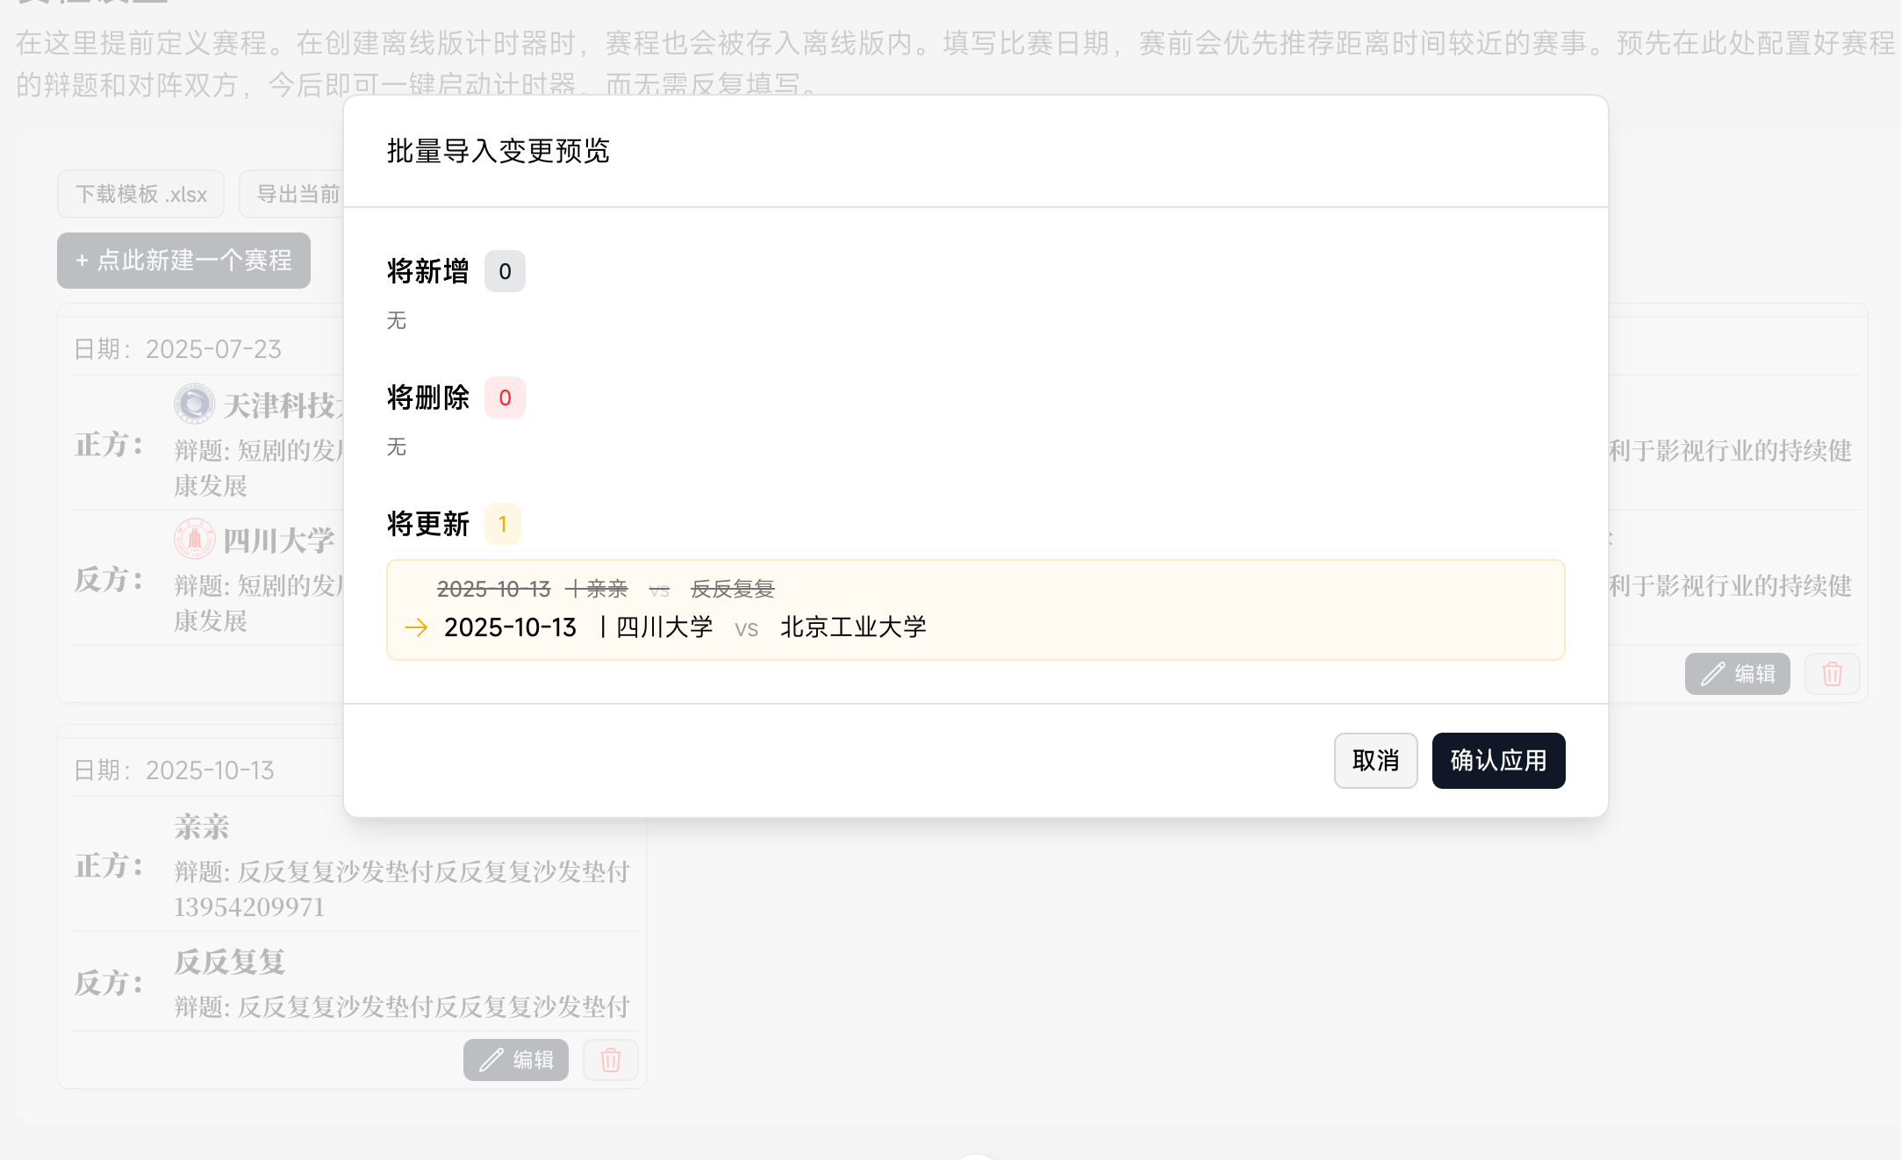Viewport: 1901px width, 1160px height.
Task: Click the 下载模板 .xlsx button
Action: click(140, 194)
